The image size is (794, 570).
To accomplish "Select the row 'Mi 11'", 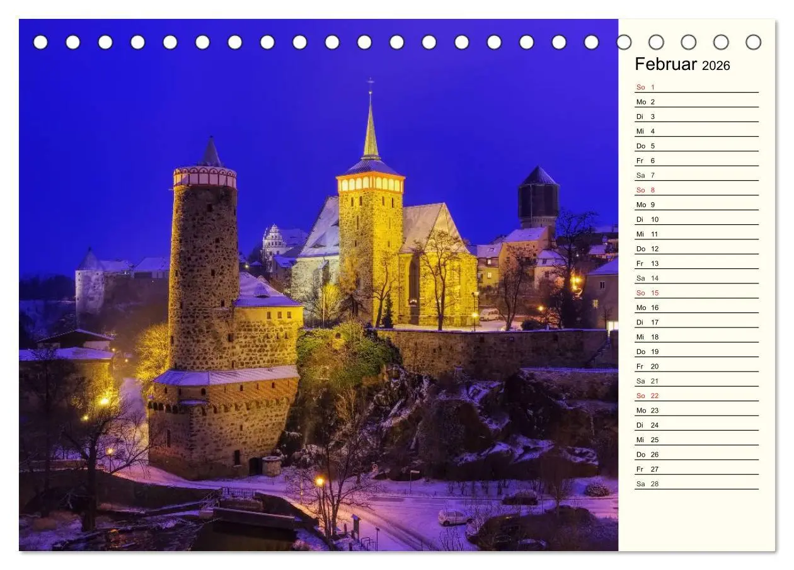I will pyautogui.click(x=696, y=234).
